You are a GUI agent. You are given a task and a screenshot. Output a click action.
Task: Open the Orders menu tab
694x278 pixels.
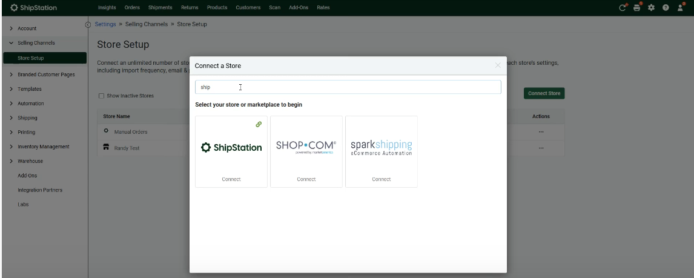(x=132, y=7)
